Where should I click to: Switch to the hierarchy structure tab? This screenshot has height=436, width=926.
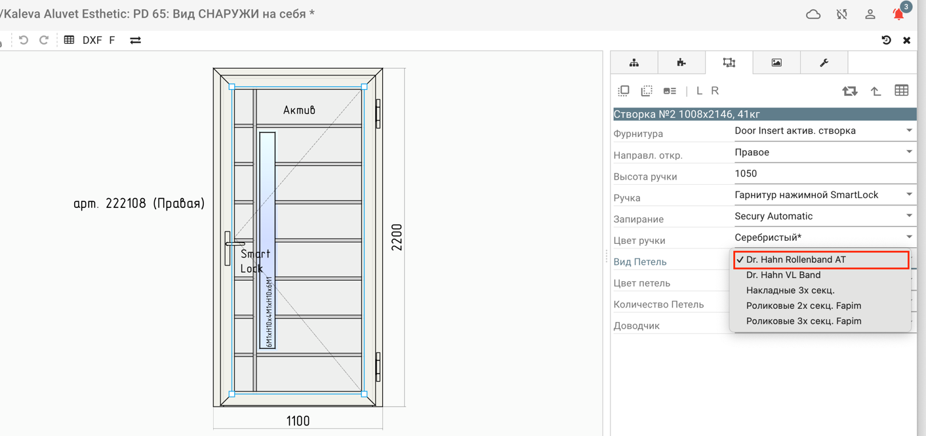coord(634,62)
